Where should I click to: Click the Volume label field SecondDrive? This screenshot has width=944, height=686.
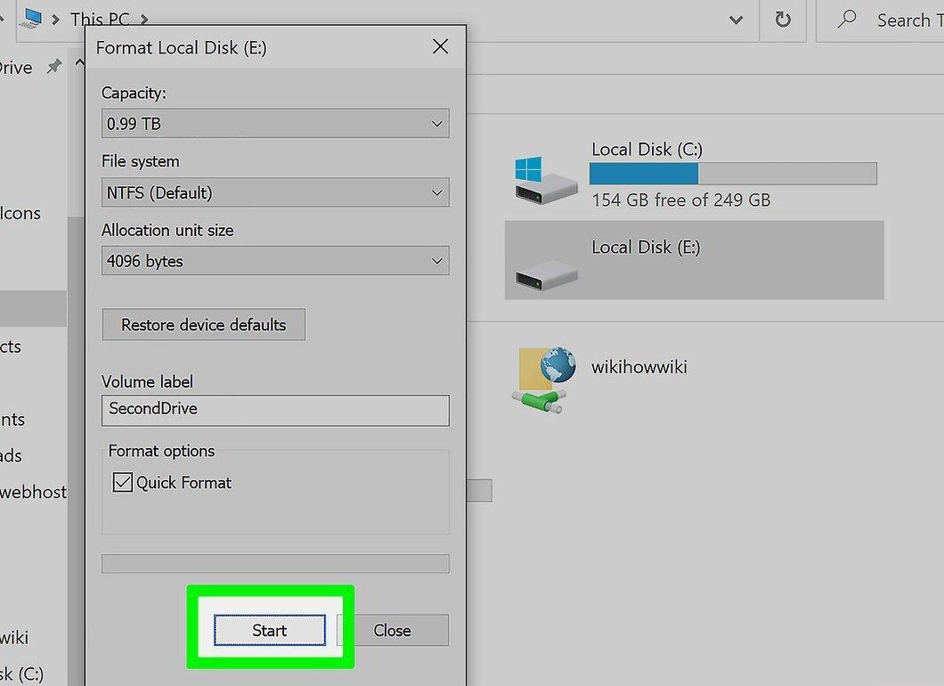(x=275, y=410)
